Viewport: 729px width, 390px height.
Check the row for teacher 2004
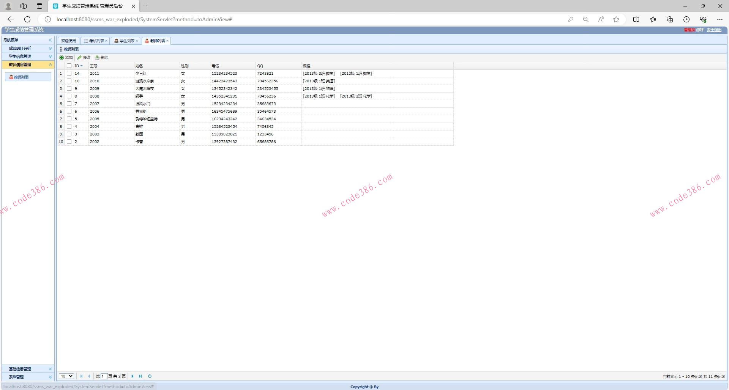(69, 127)
